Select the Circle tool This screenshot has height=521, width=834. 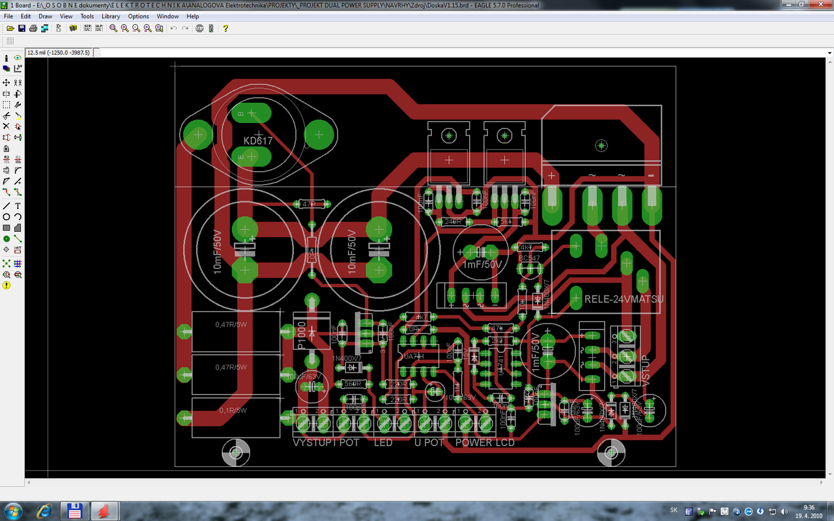click(7, 217)
